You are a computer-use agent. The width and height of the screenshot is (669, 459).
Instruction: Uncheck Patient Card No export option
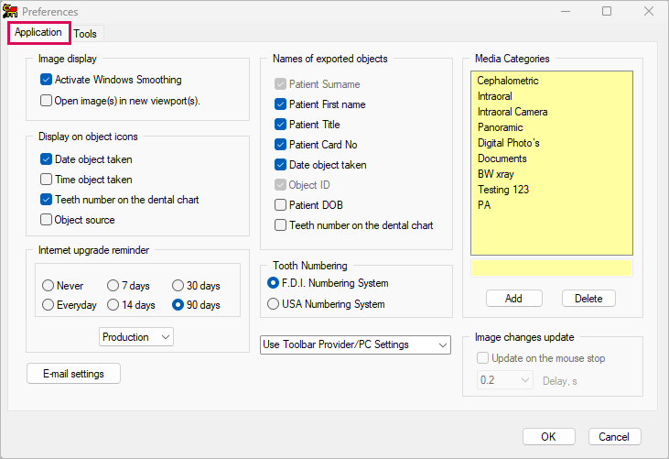[280, 145]
